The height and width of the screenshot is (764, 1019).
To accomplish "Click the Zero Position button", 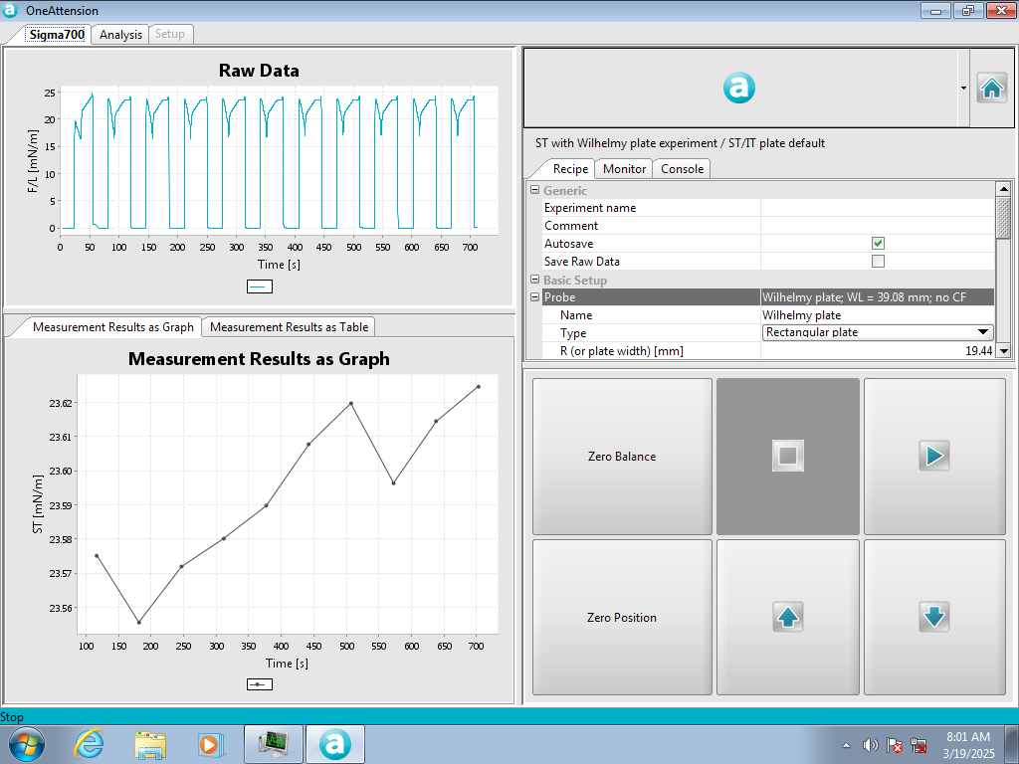I will tap(622, 617).
